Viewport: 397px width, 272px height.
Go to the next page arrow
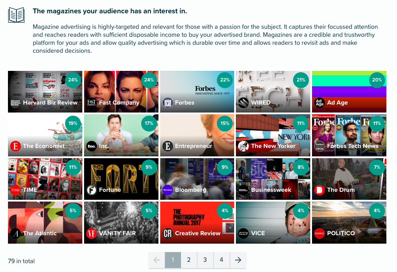[238, 260]
